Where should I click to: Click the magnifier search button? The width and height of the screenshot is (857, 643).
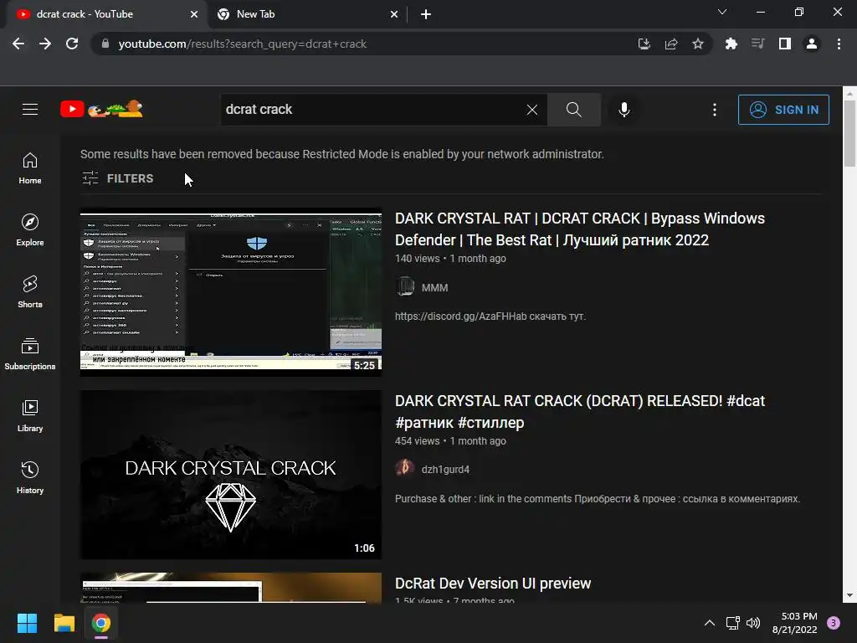tap(574, 110)
